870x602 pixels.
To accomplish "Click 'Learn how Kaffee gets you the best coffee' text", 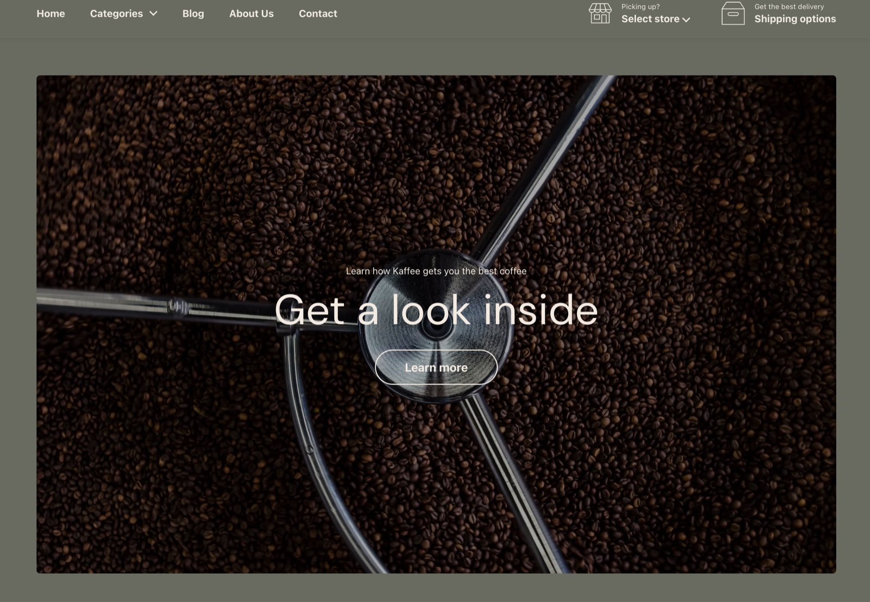I will 436,271.
